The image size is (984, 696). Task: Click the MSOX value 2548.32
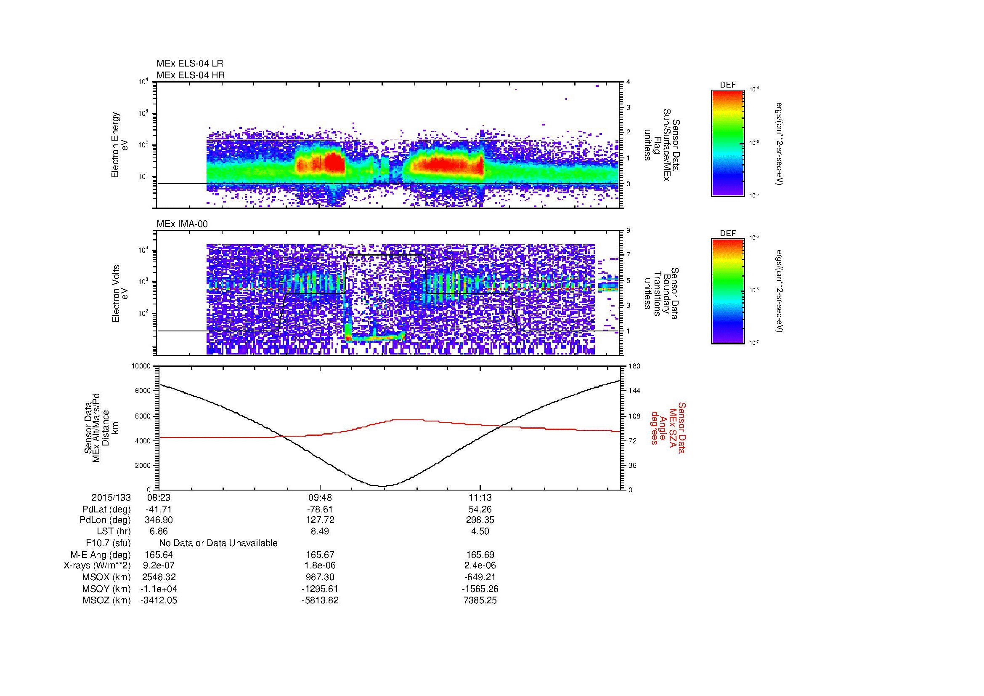pyautogui.click(x=159, y=577)
